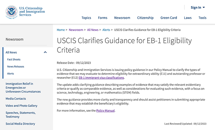This screenshot has width=215, height=130.
Task: Open Immigration Relief in Emergencies link
Action: (x=23, y=87)
